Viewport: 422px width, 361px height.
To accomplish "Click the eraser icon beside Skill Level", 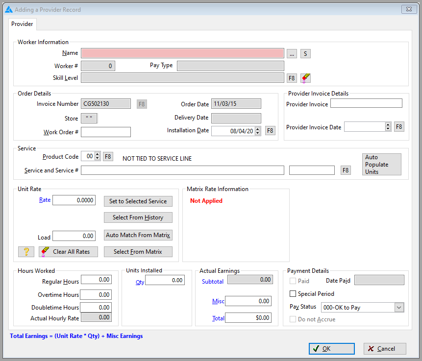I will click(x=305, y=78).
